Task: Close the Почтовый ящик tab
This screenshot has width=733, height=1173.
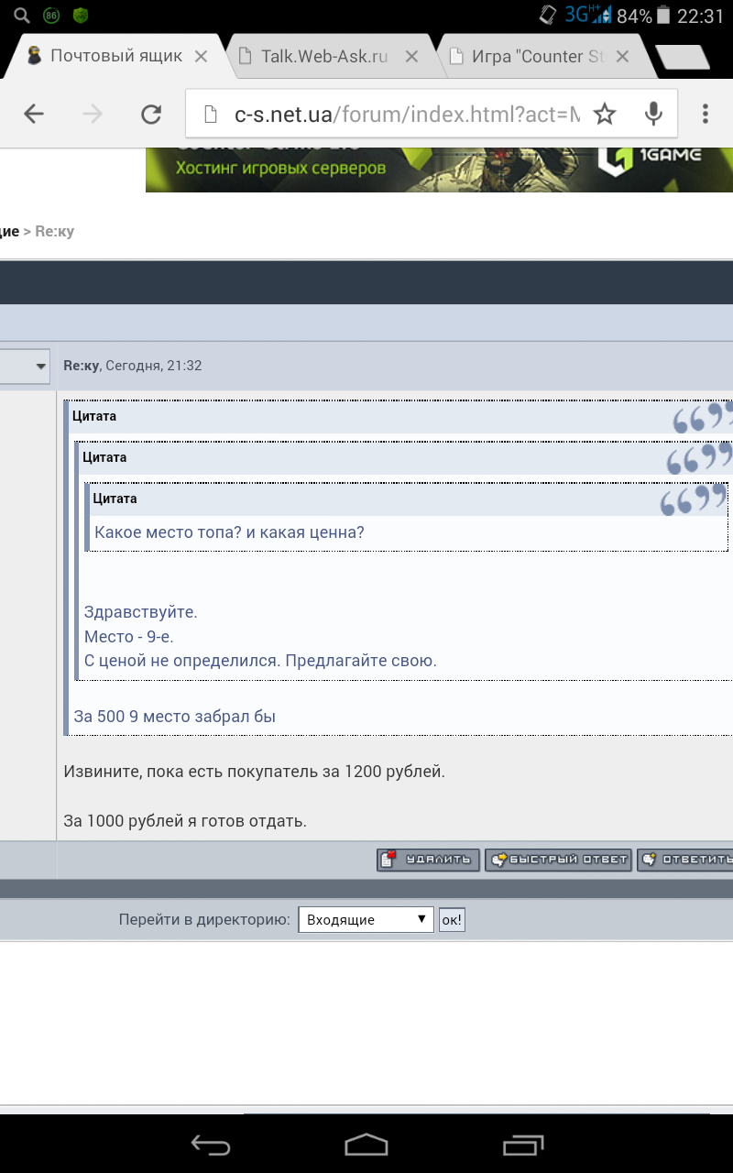Action: tap(200, 57)
